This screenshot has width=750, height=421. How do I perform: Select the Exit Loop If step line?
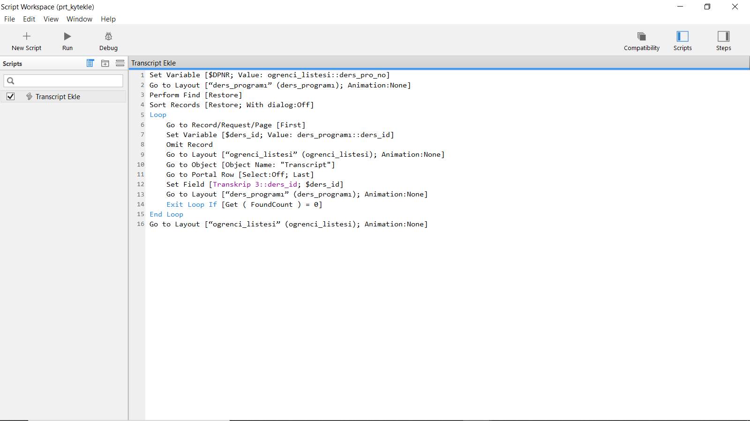(244, 204)
